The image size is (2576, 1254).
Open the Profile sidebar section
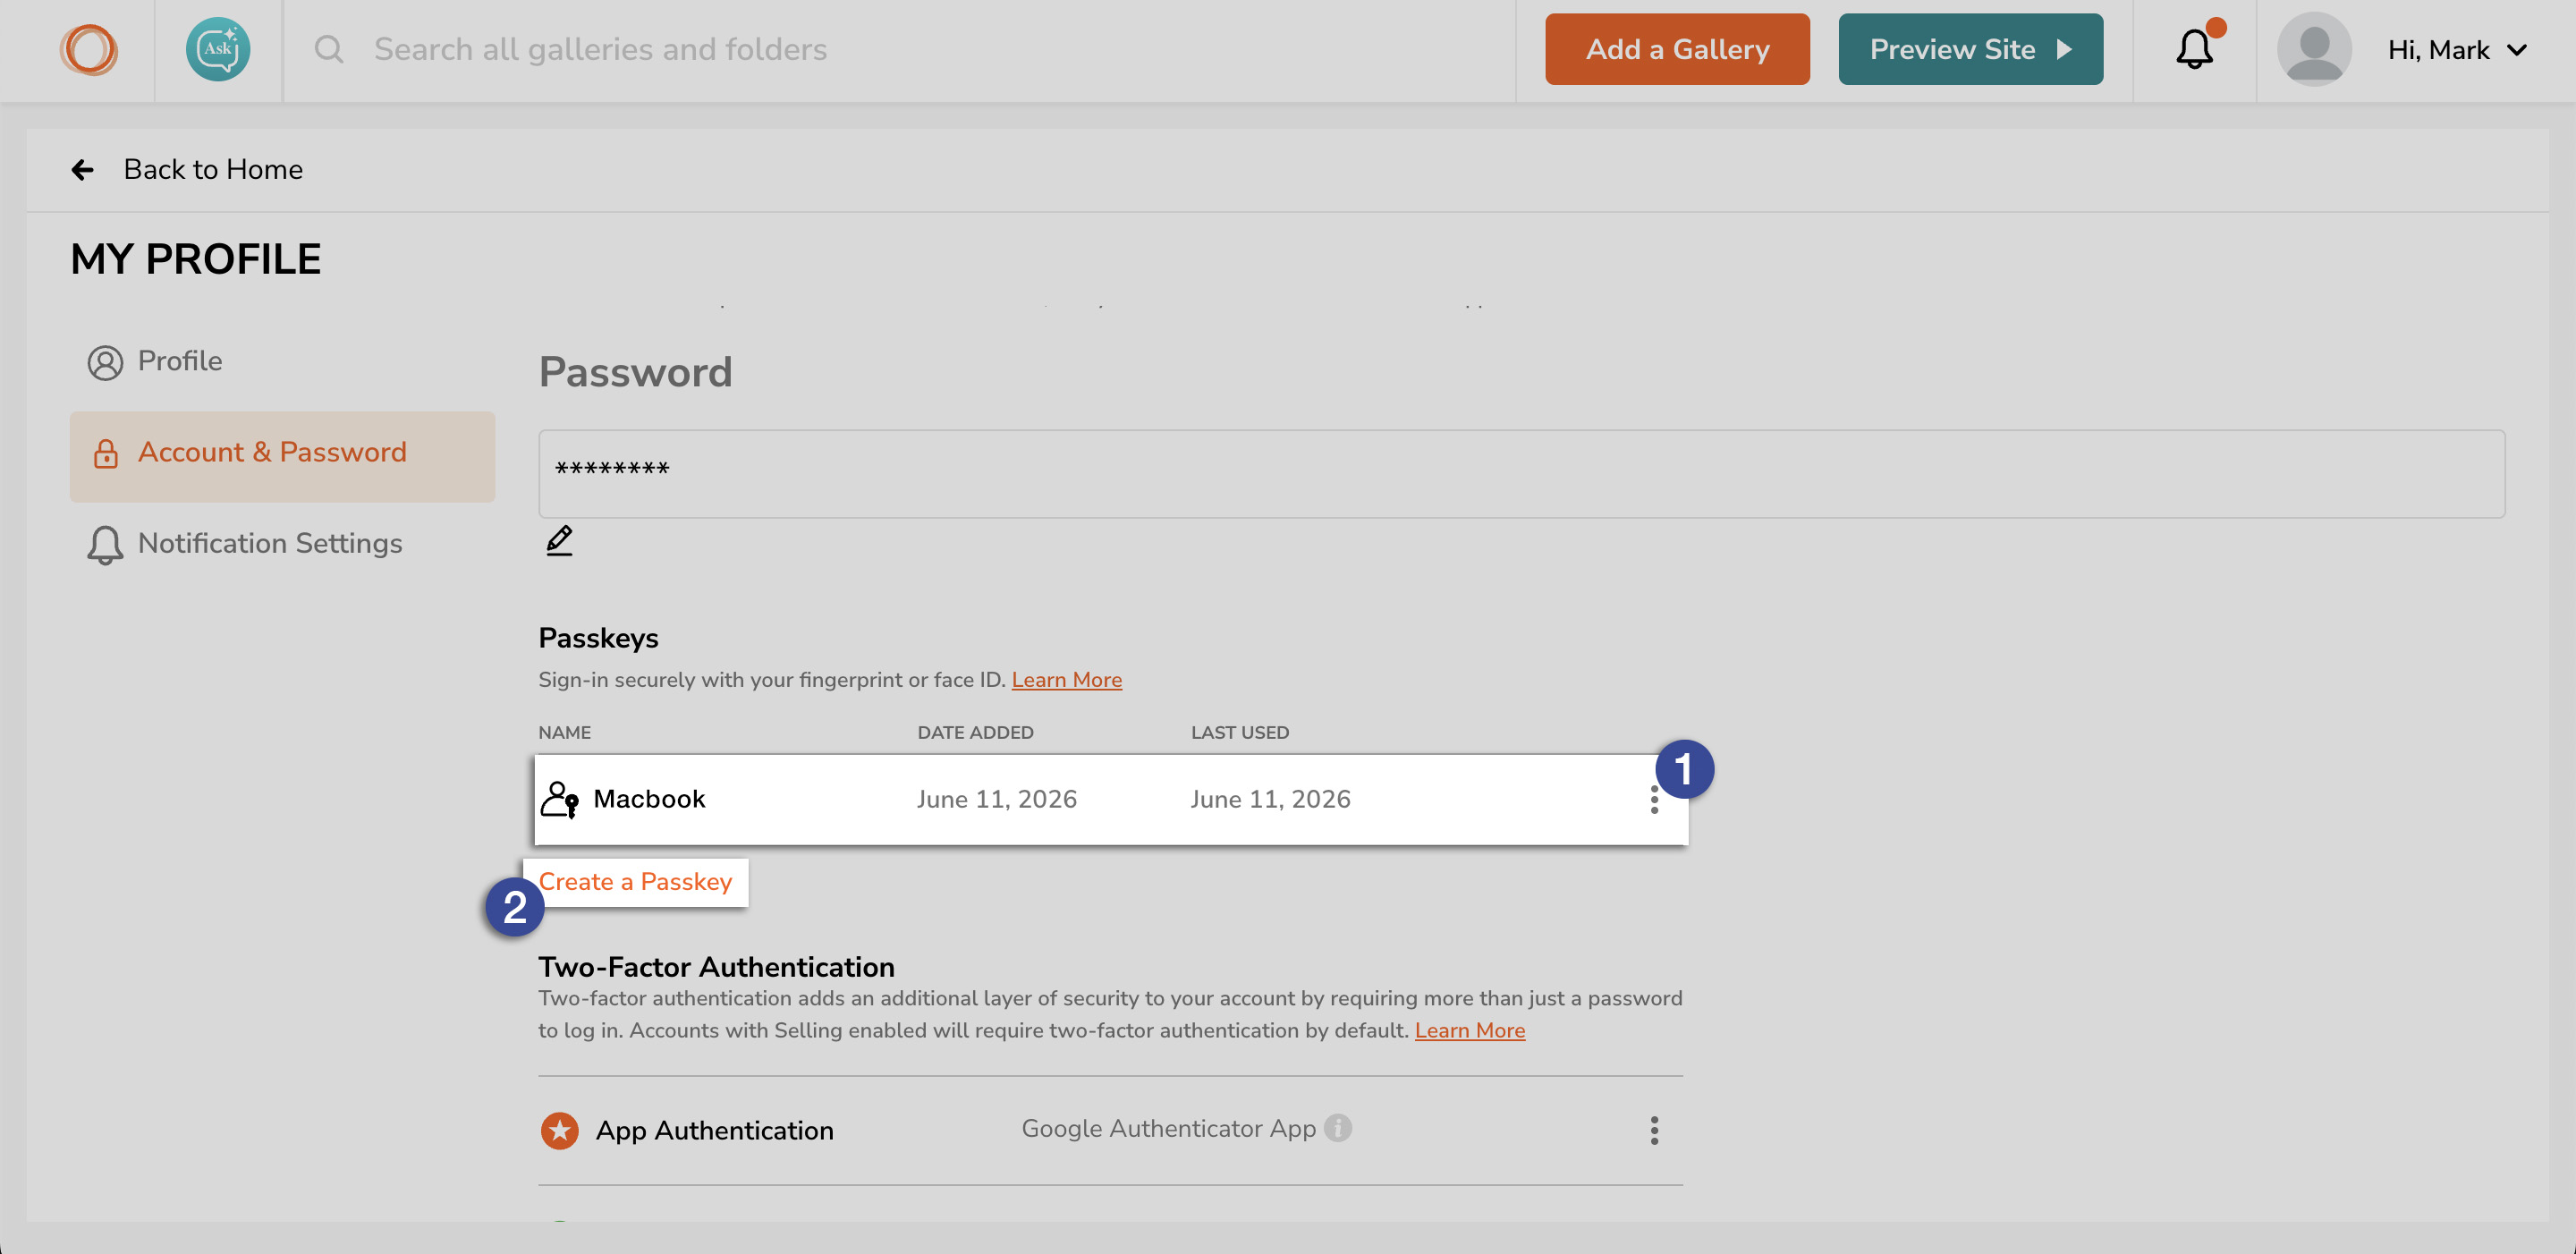(155, 361)
